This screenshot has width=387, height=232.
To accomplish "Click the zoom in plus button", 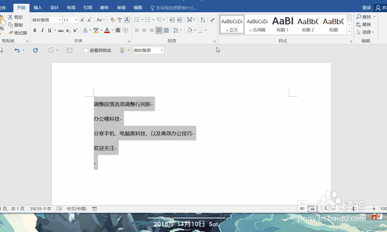I will (x=374, y=209).
